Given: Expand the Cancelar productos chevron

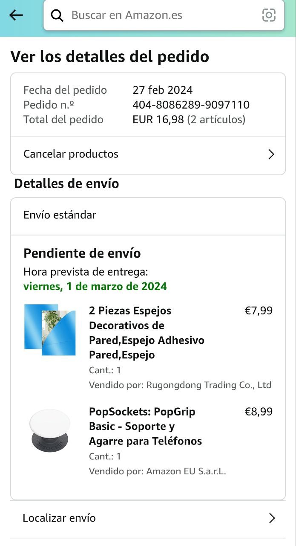Looking at the screenshot, I should [271, 154].
